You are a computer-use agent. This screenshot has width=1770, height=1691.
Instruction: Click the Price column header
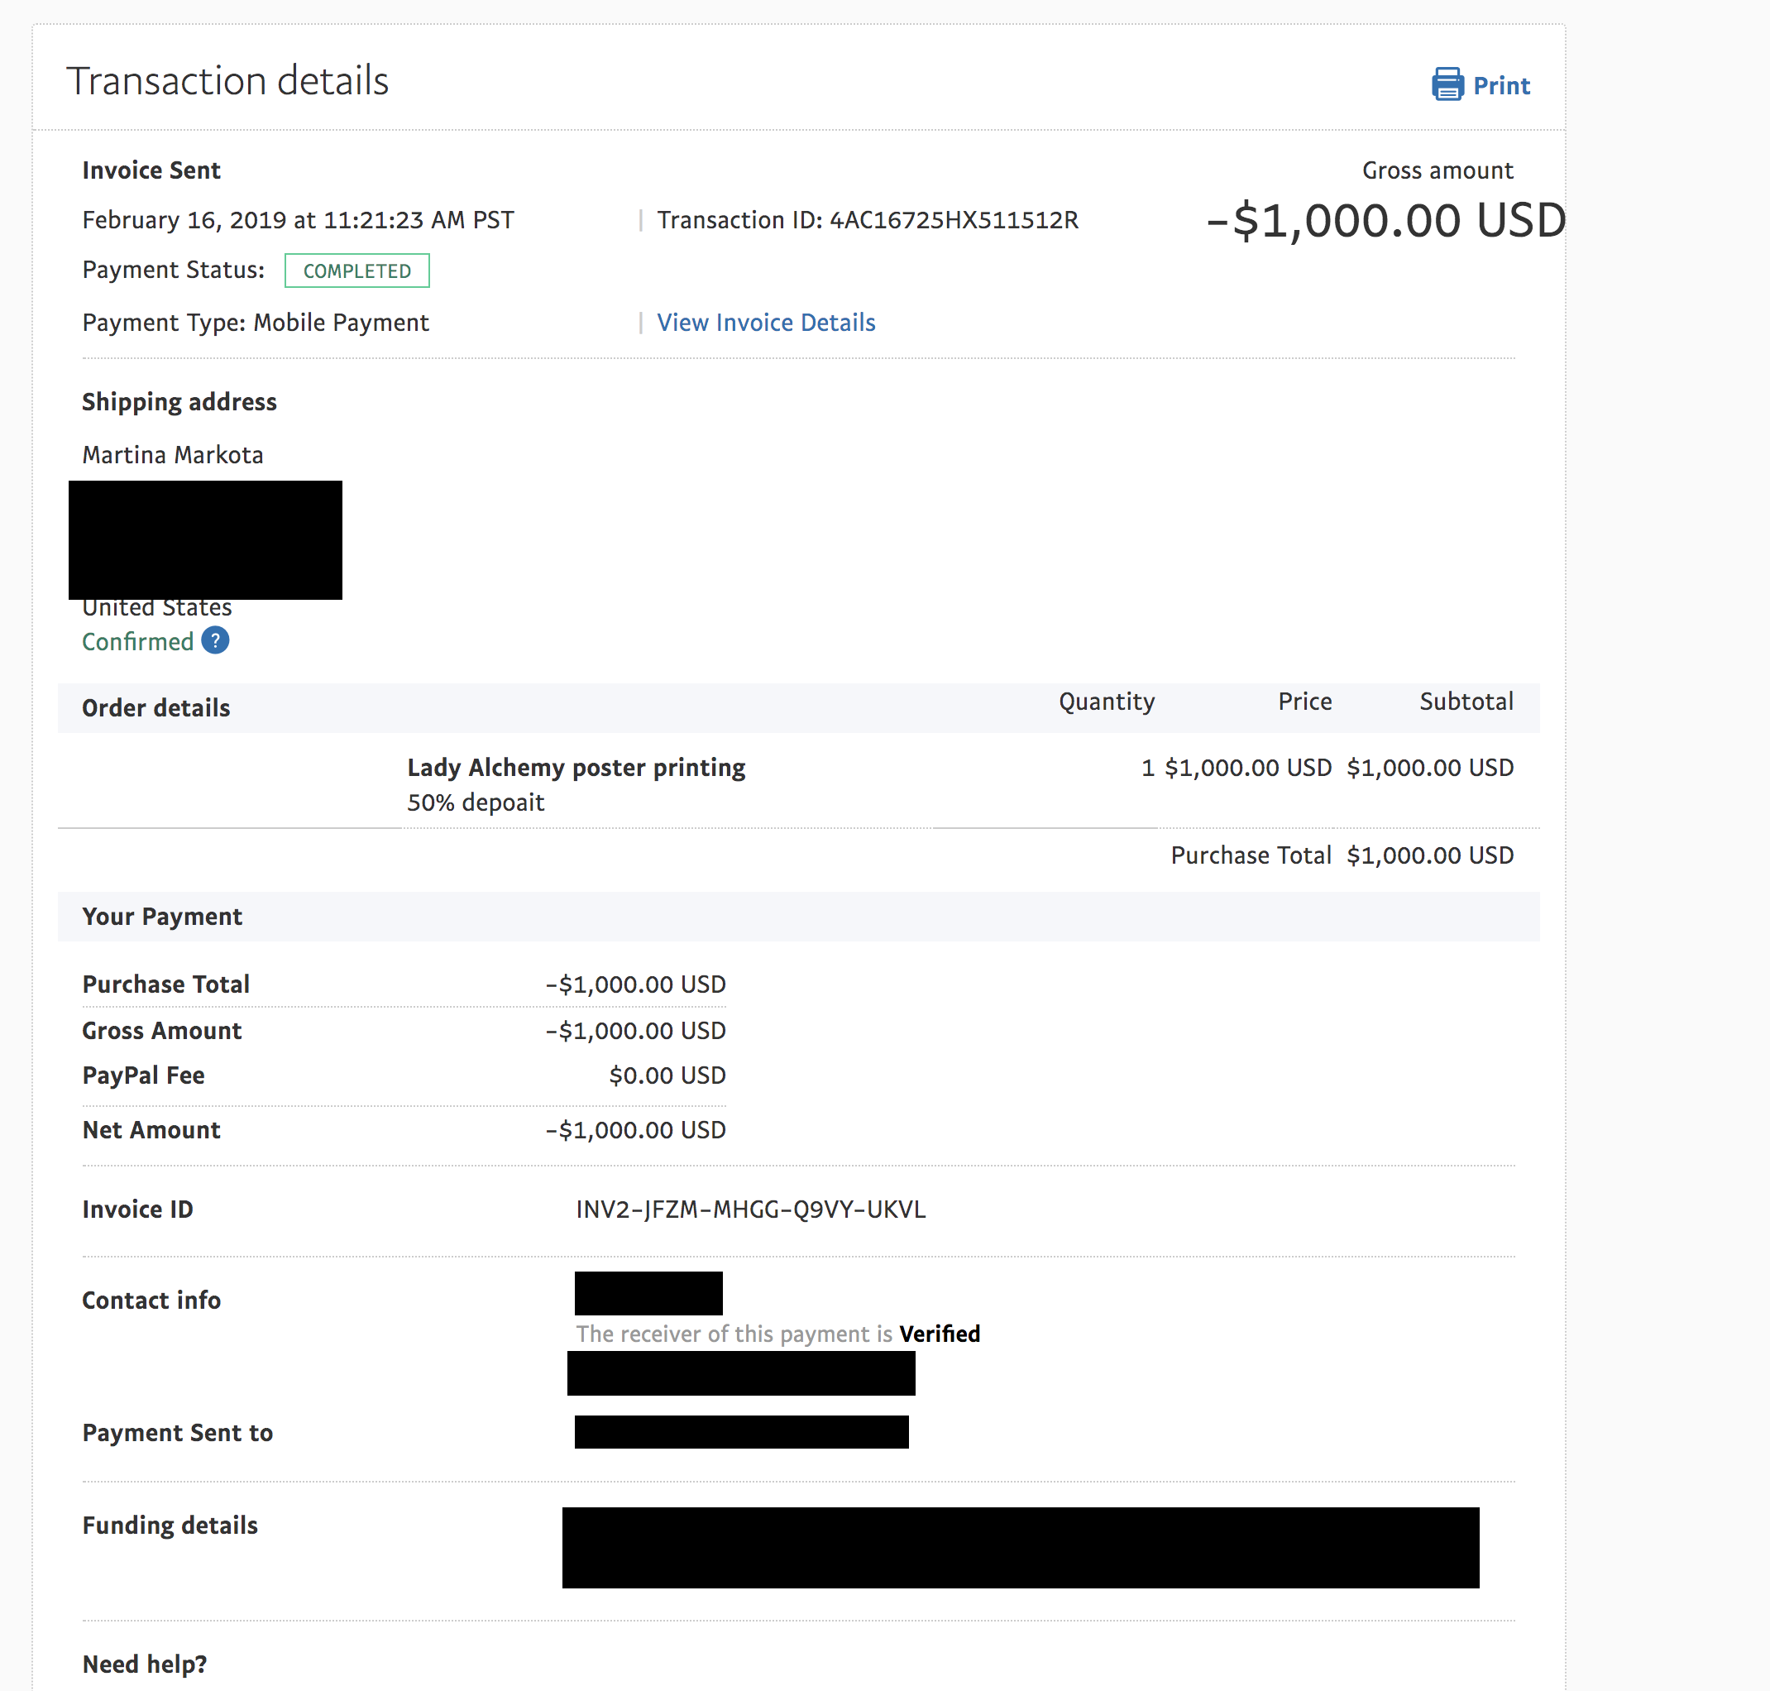tap(1305, 702)
